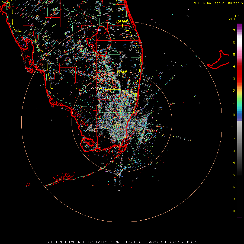Click the 2 dB scale label
244x244 pixels.
tap(234, 91)
